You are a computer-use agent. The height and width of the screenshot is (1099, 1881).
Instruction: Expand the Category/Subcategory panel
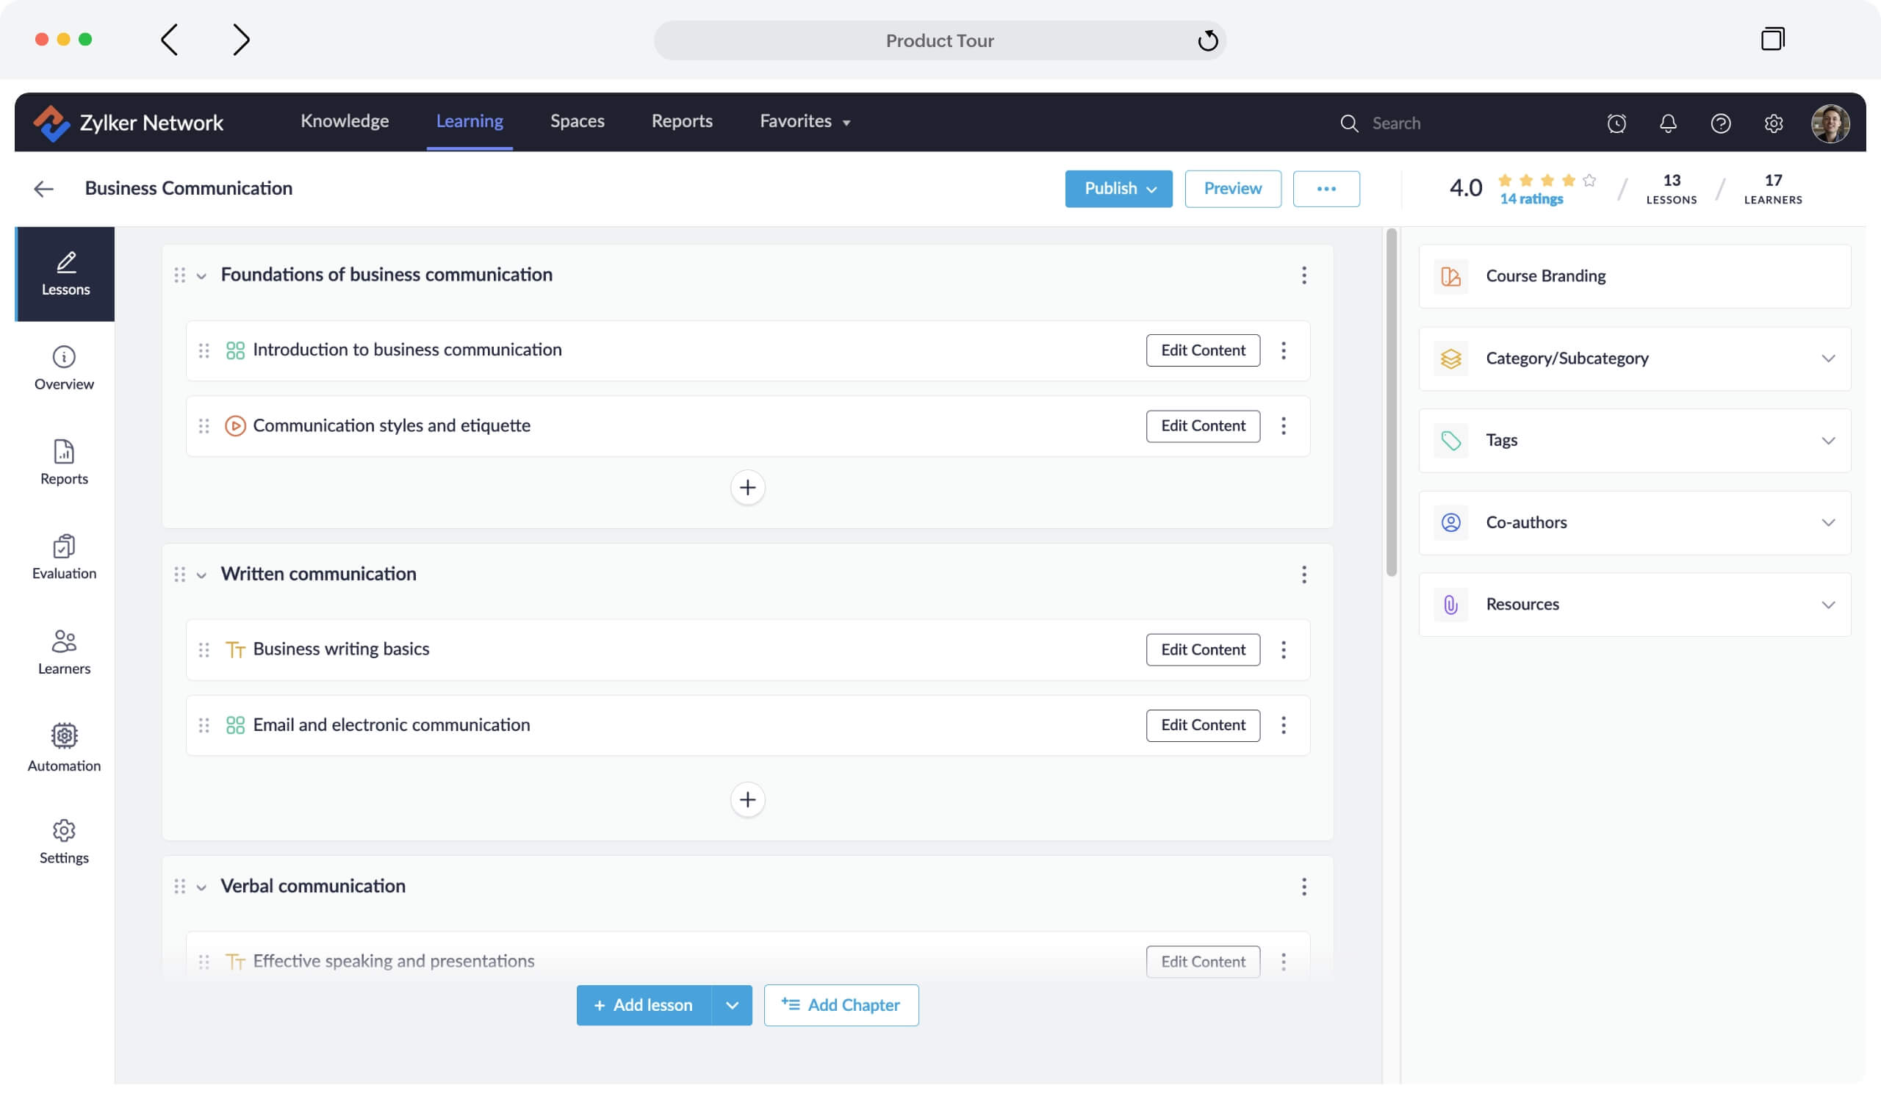[x=1827, y=359]
